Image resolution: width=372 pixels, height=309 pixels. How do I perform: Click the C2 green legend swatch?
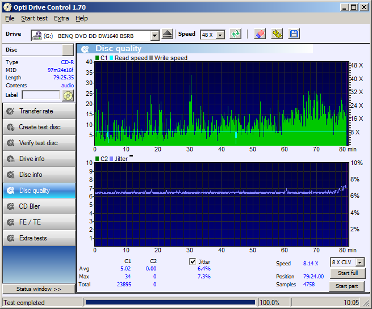(97, 159)
